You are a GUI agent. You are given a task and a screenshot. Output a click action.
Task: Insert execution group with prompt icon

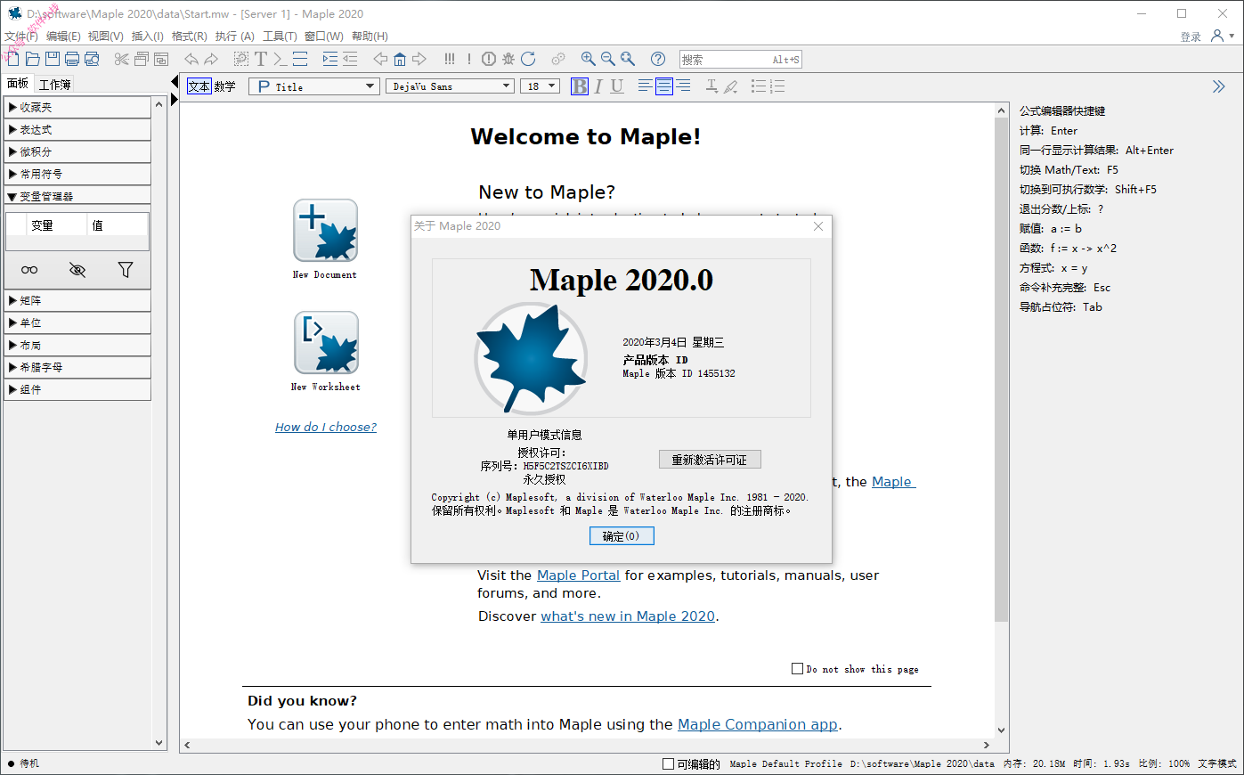[281, 59]
